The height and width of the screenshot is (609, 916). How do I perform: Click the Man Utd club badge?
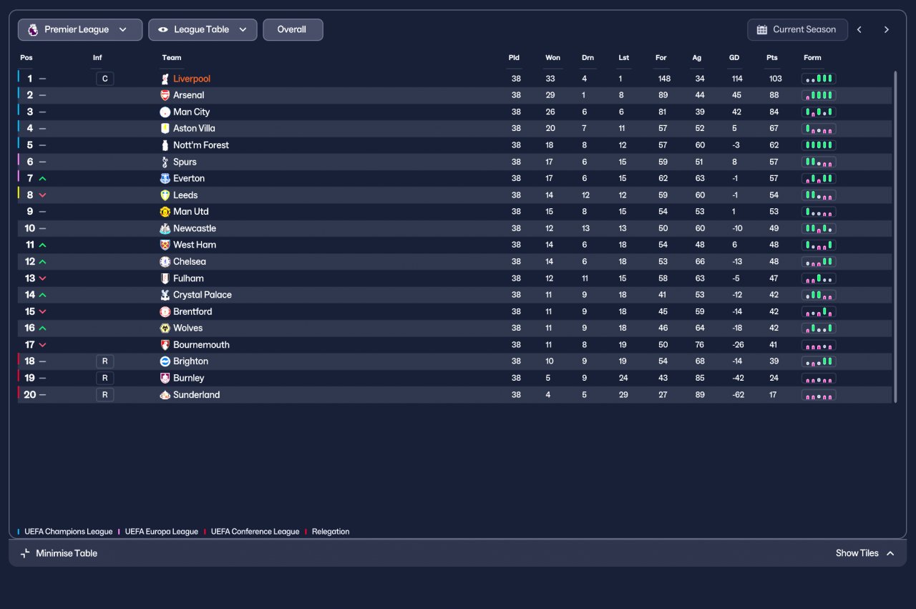165,212
